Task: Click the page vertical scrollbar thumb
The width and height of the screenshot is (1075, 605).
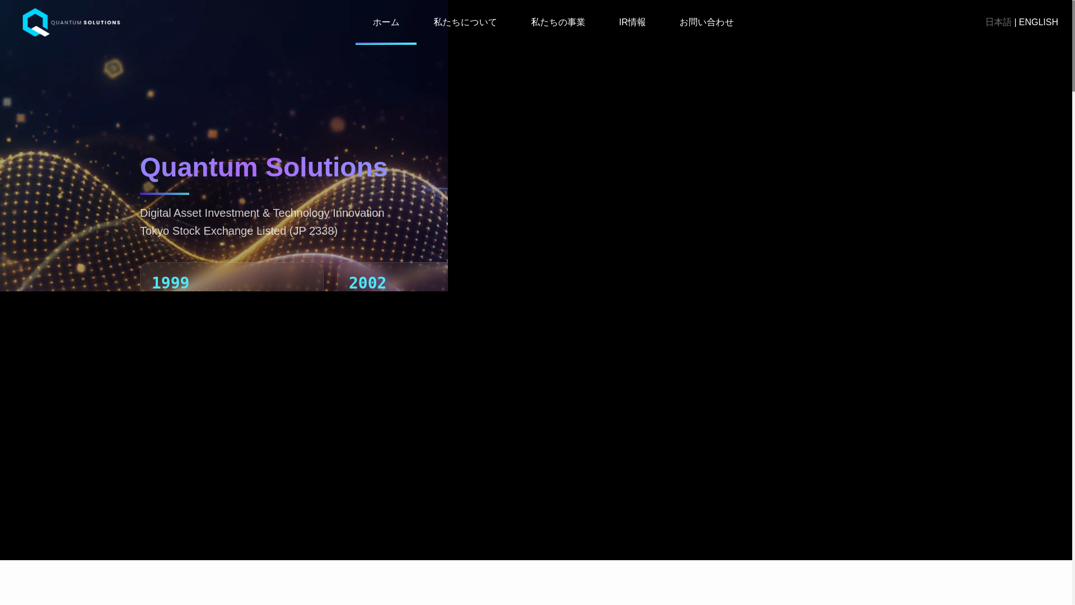Action: (1073, 46)
